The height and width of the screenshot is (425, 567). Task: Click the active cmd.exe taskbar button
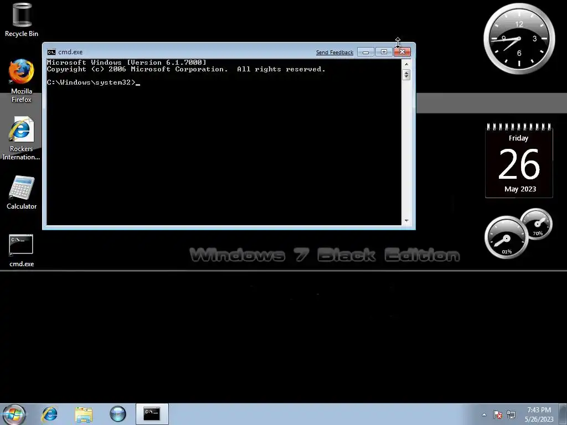click(152, 414)
